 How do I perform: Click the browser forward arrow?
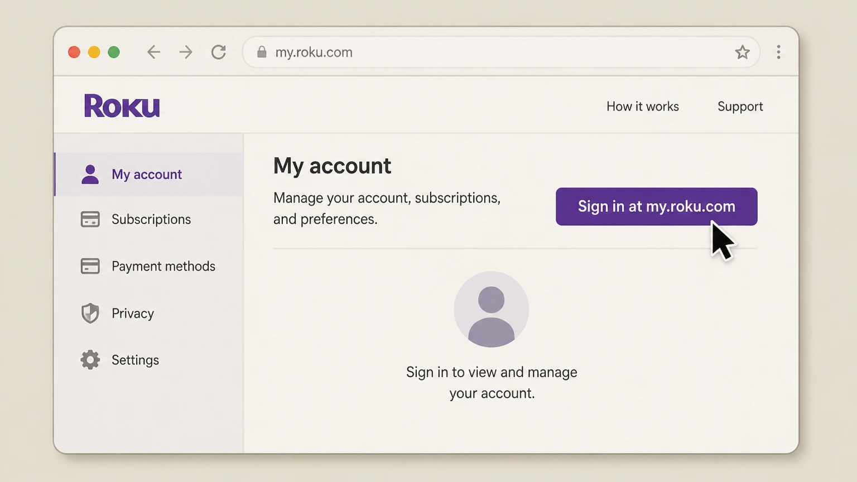pos(186,52)
